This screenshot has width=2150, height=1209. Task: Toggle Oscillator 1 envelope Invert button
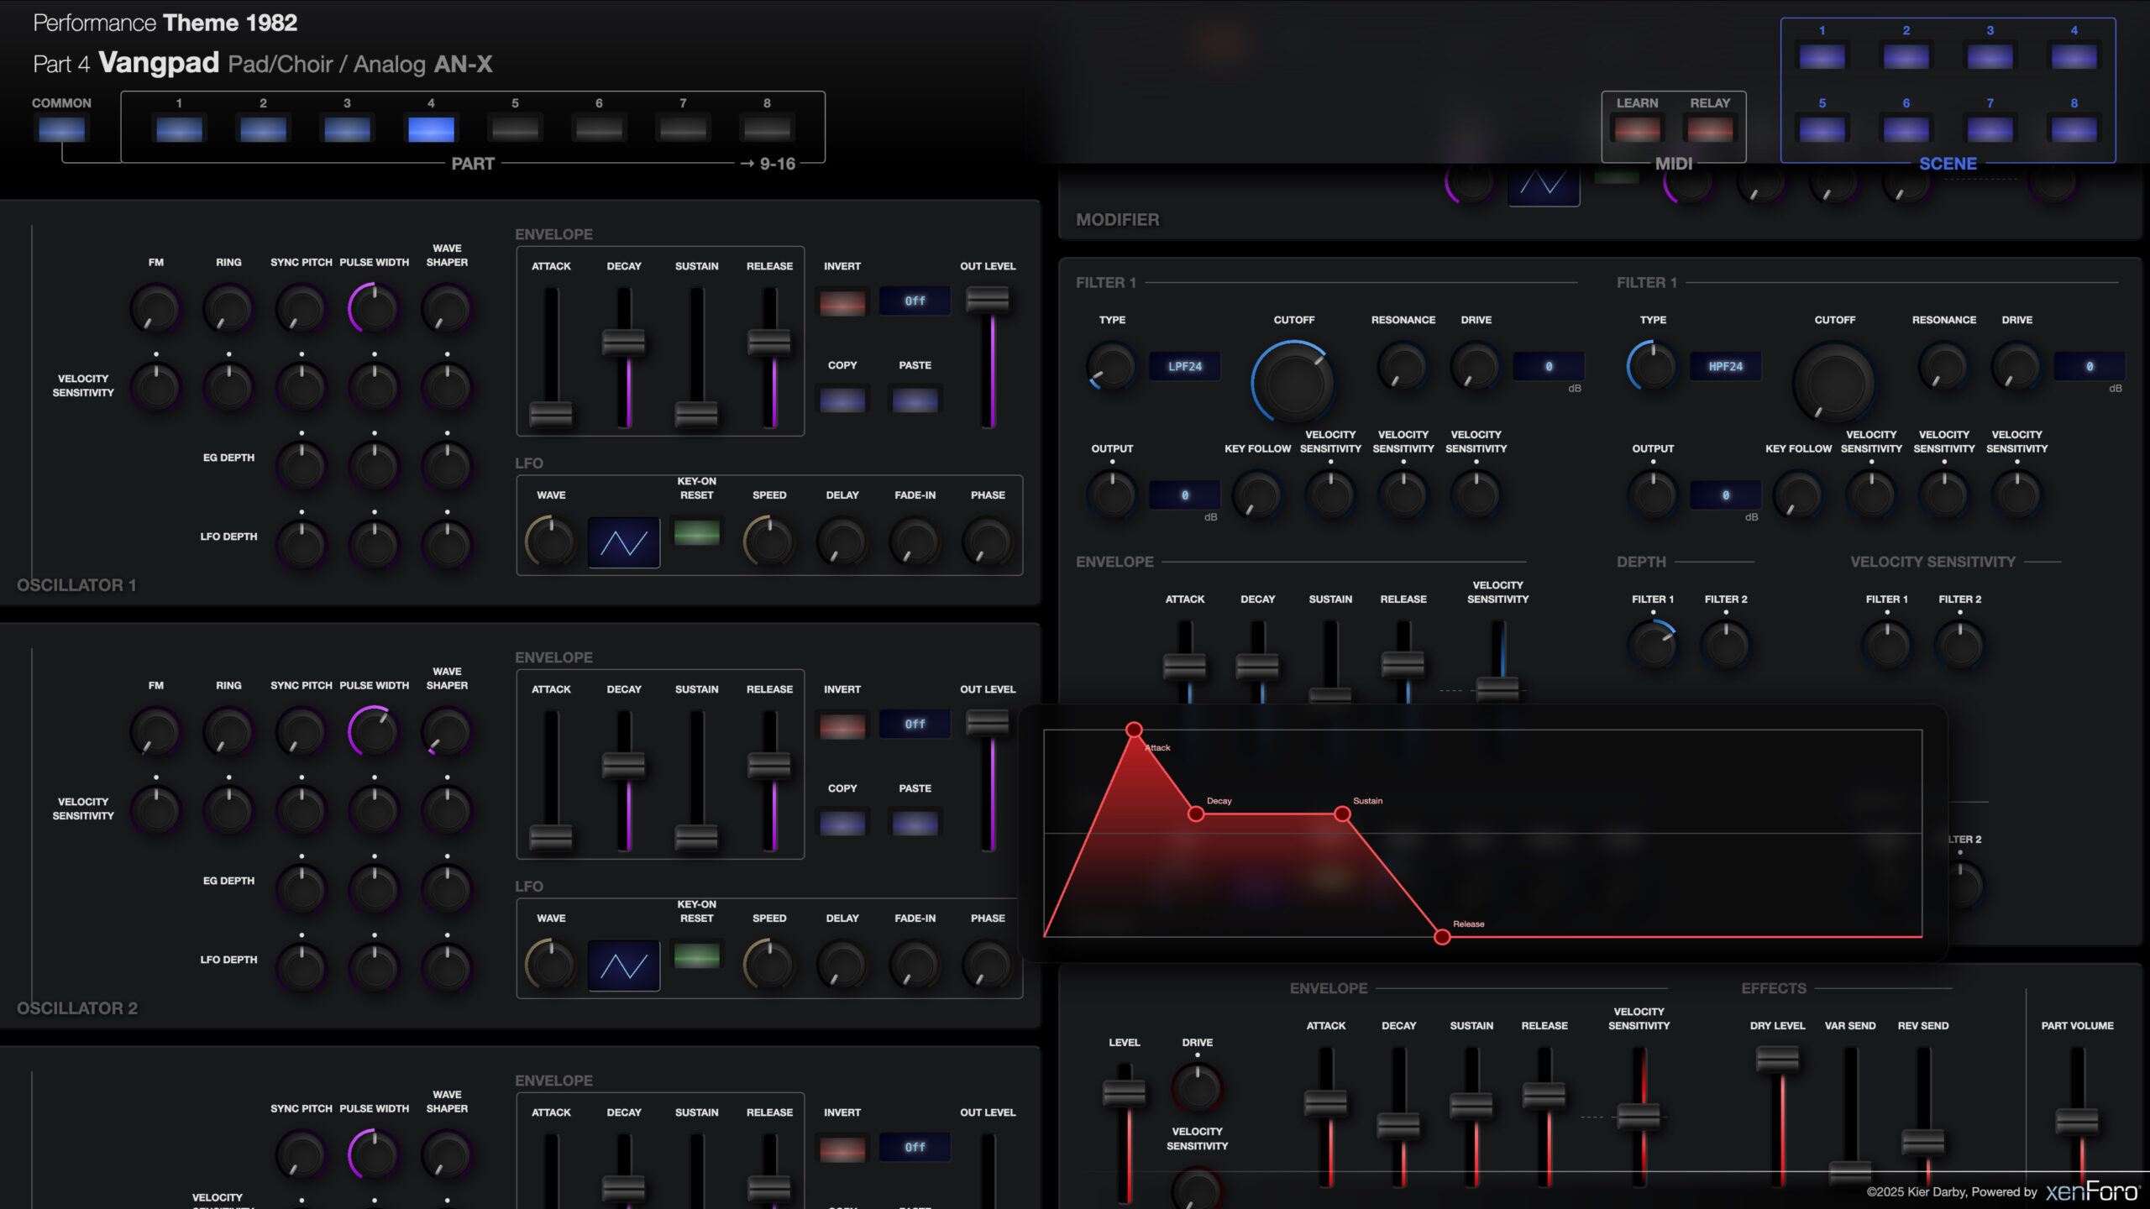click(842, 302)
